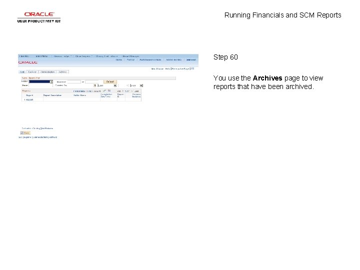The width and height of the screenshot is (360, 270).
Task: Click First link in Reports grid
Action: click(119, 91)
